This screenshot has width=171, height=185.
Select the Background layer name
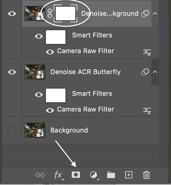69,130
